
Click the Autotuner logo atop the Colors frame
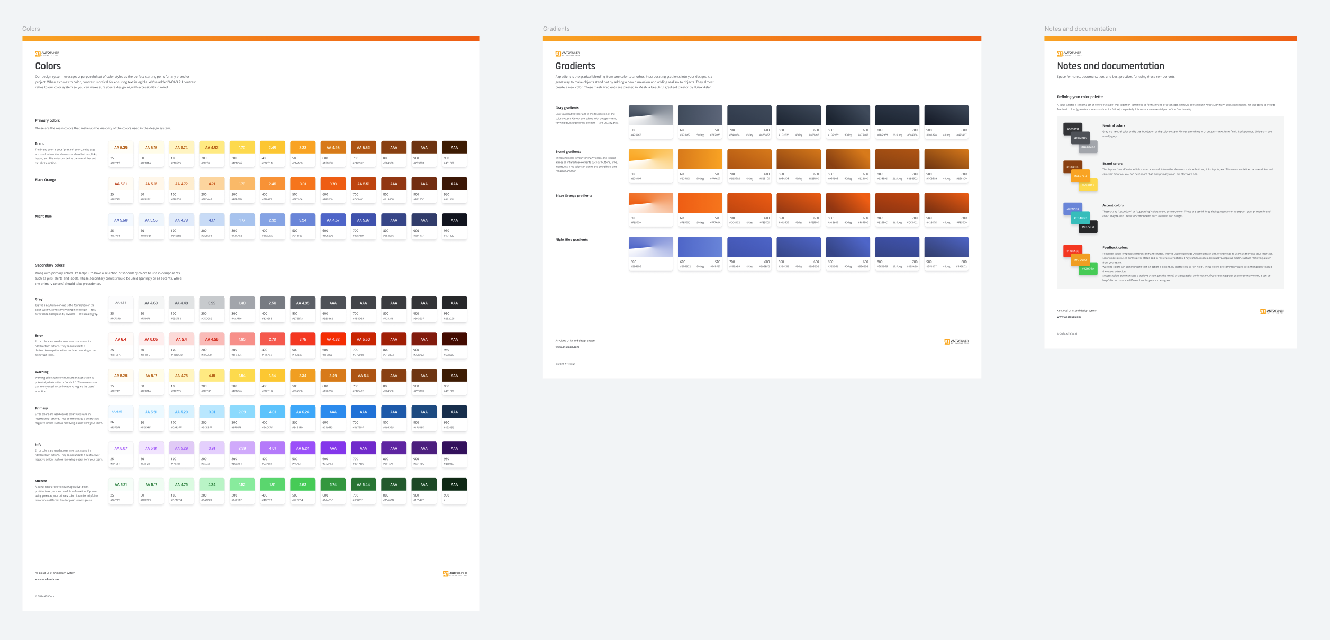click(x=47, y=53)
